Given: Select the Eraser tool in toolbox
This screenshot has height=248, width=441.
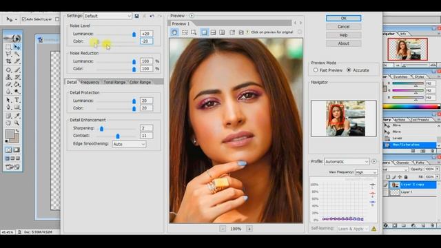Looking at the screenshot, I should coord(8,84).
